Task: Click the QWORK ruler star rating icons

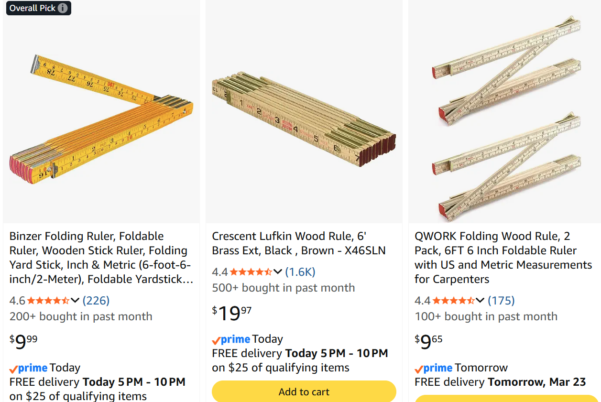Action: point(453,301)
